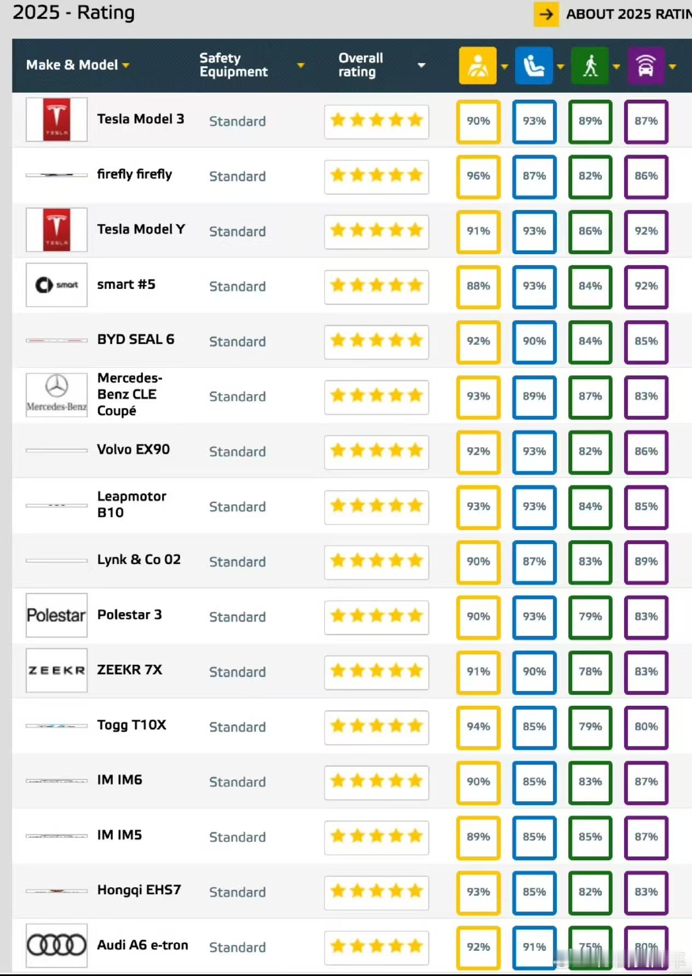Screen dimensions: 692x976
Task: Click the ZEEKR logo image
Action: pyautogui.click(x=56, y=670)
